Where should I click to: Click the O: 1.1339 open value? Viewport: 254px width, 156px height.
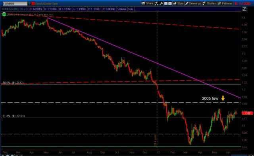coord(50,9)
